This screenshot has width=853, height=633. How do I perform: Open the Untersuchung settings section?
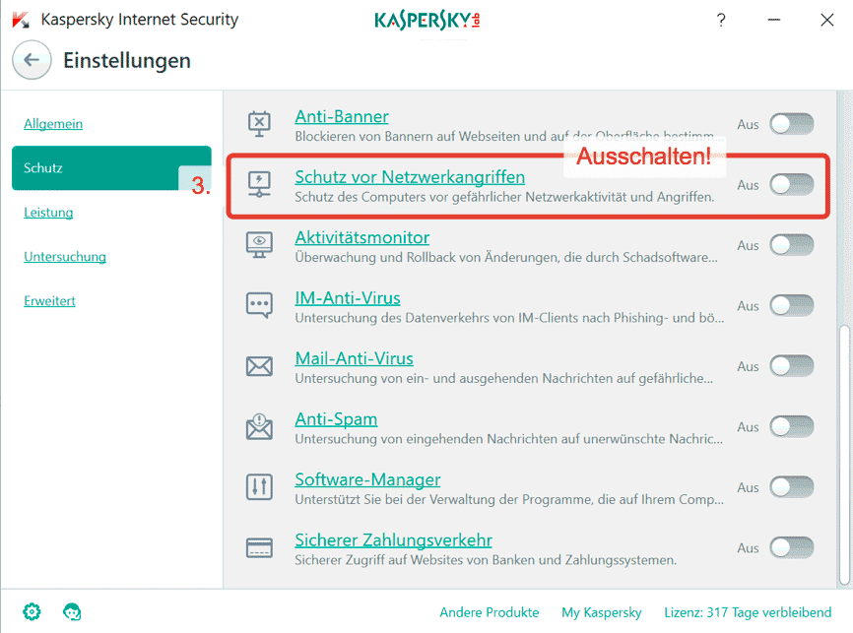(65, 257)
